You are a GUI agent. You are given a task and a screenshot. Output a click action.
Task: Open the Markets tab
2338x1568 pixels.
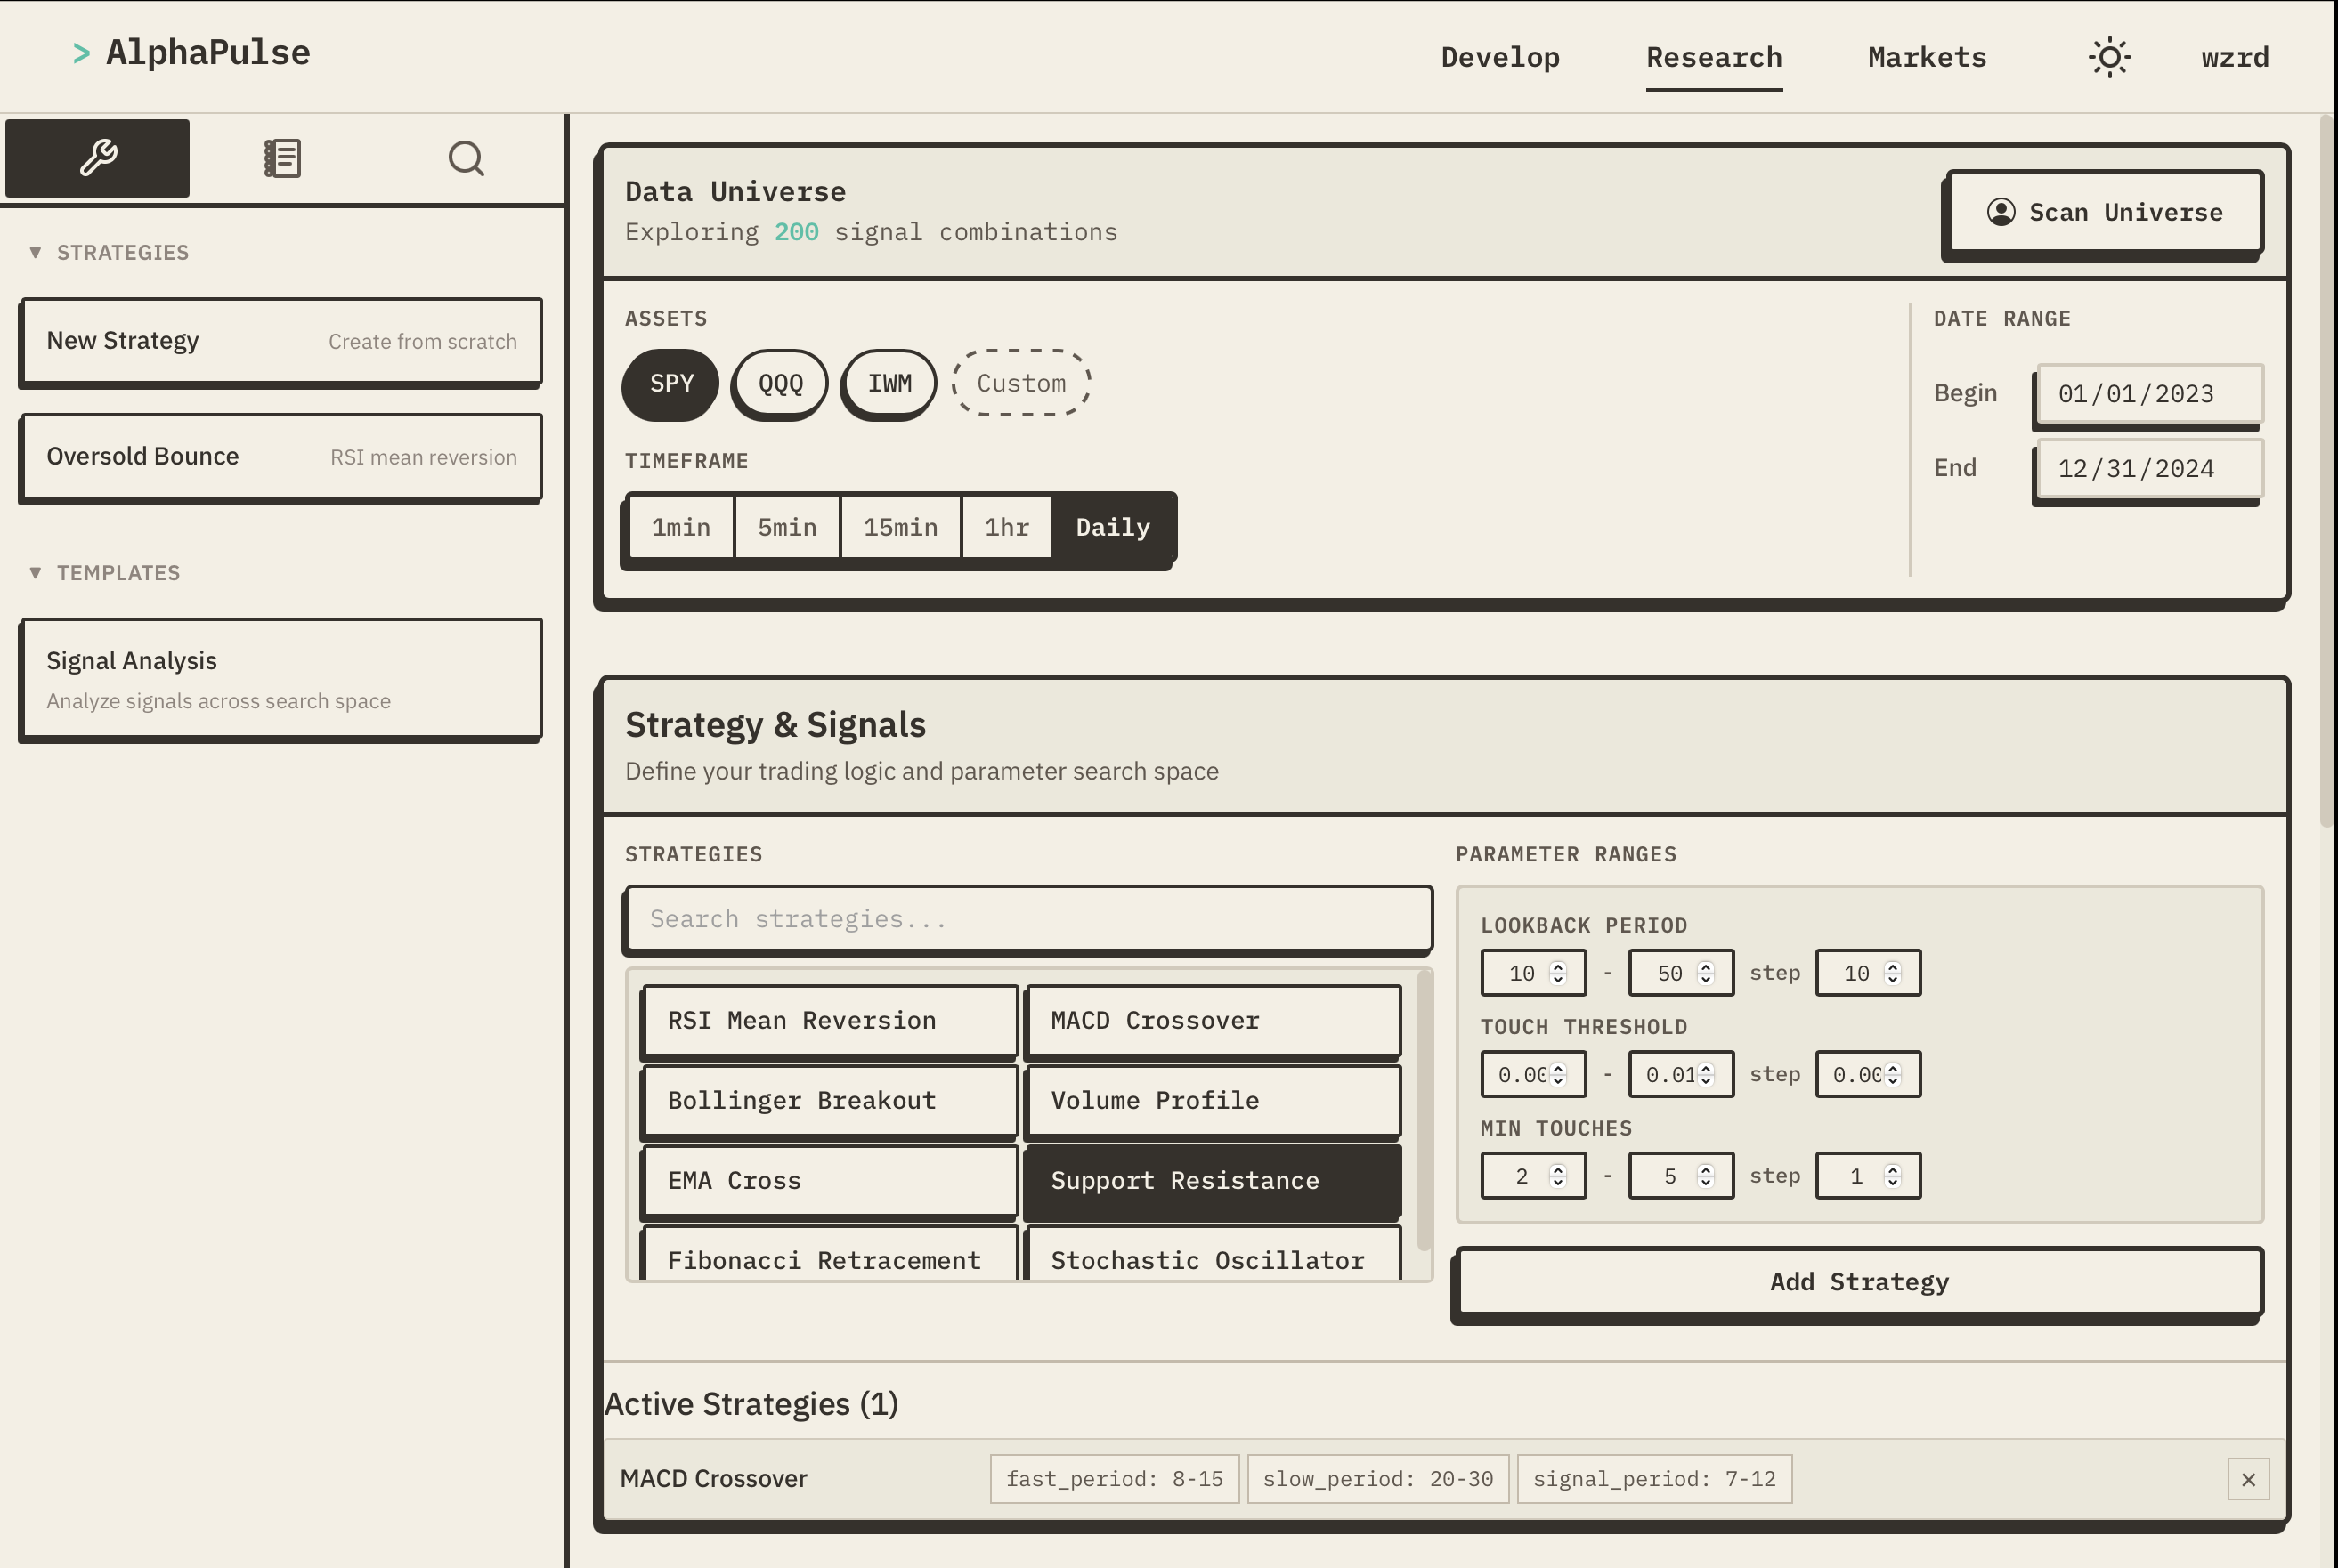pyautogui.click(x=1927, y=57)
